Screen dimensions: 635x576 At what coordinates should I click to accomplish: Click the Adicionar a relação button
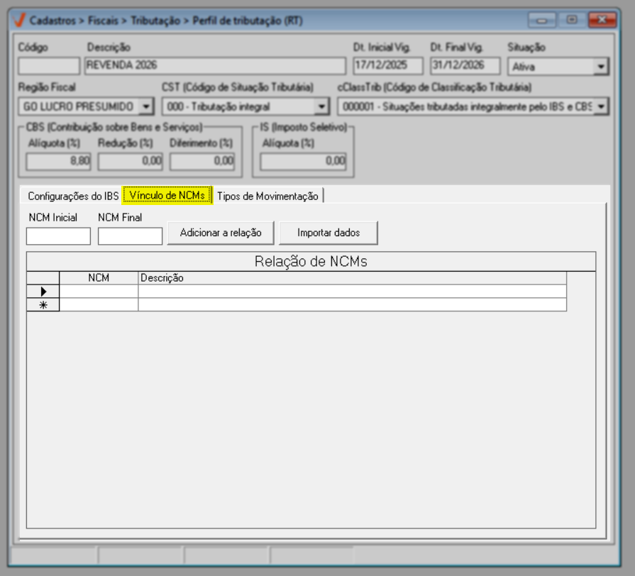tap(221, 233)
